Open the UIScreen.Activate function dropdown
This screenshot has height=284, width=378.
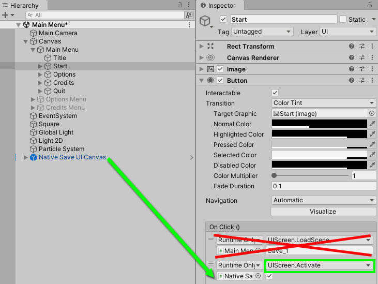click(x=319, y=265)
